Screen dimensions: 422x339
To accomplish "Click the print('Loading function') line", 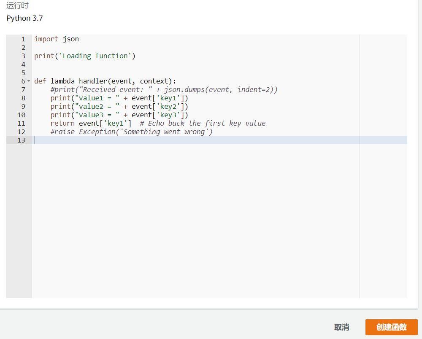I will (85, 56).
